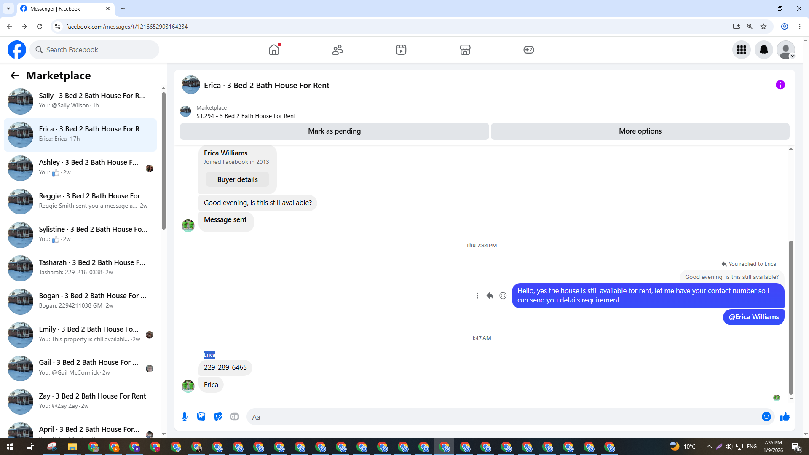Open notifications bell
Screen dimensions: 809x455
pos(763,50)
